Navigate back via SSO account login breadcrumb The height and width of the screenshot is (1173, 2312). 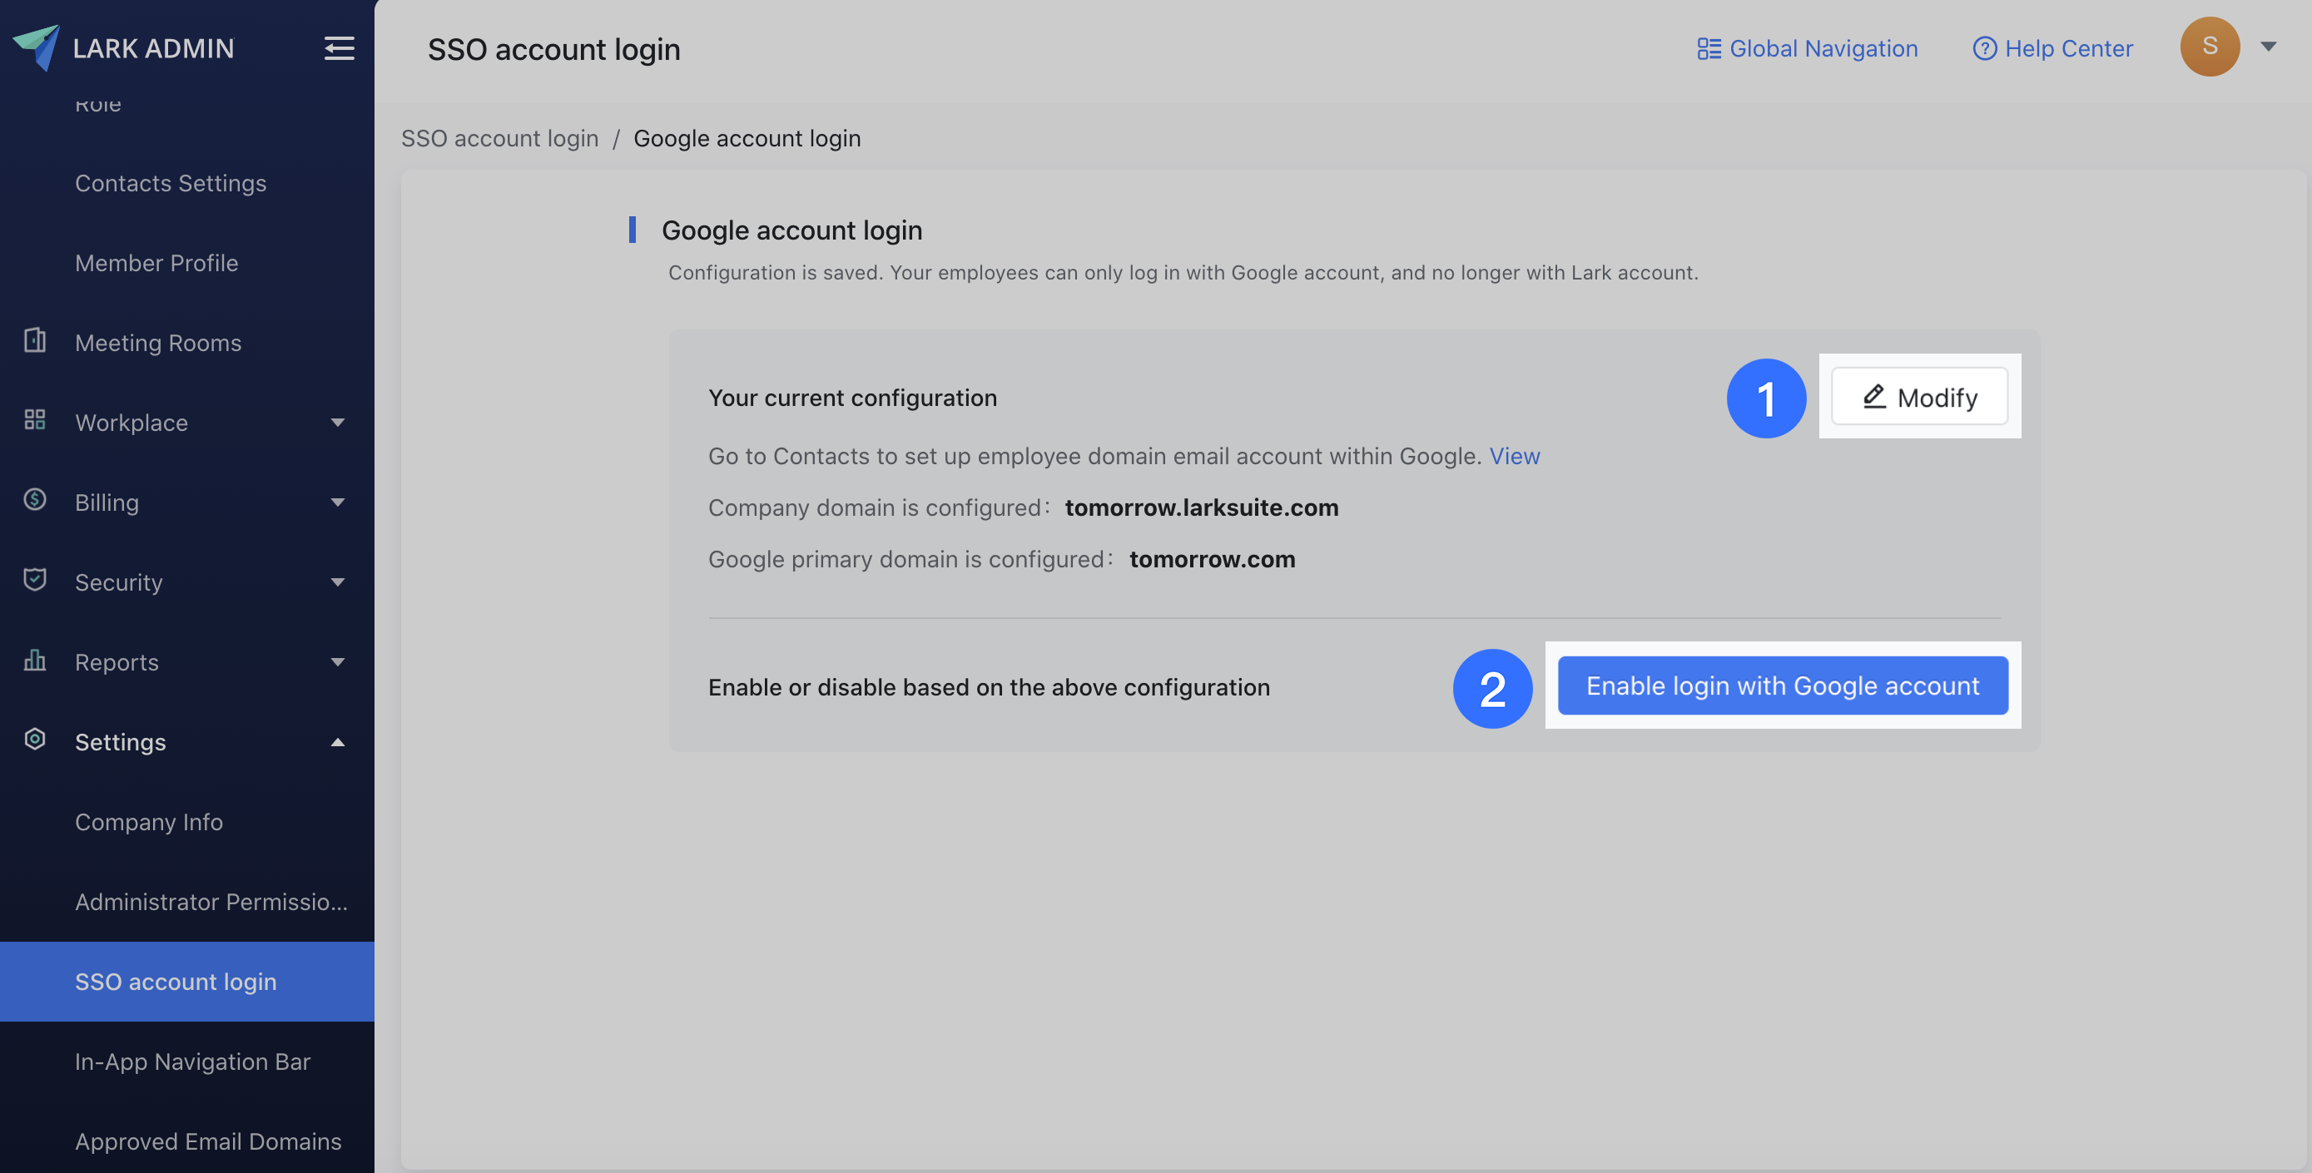click(x=499, y=138)
